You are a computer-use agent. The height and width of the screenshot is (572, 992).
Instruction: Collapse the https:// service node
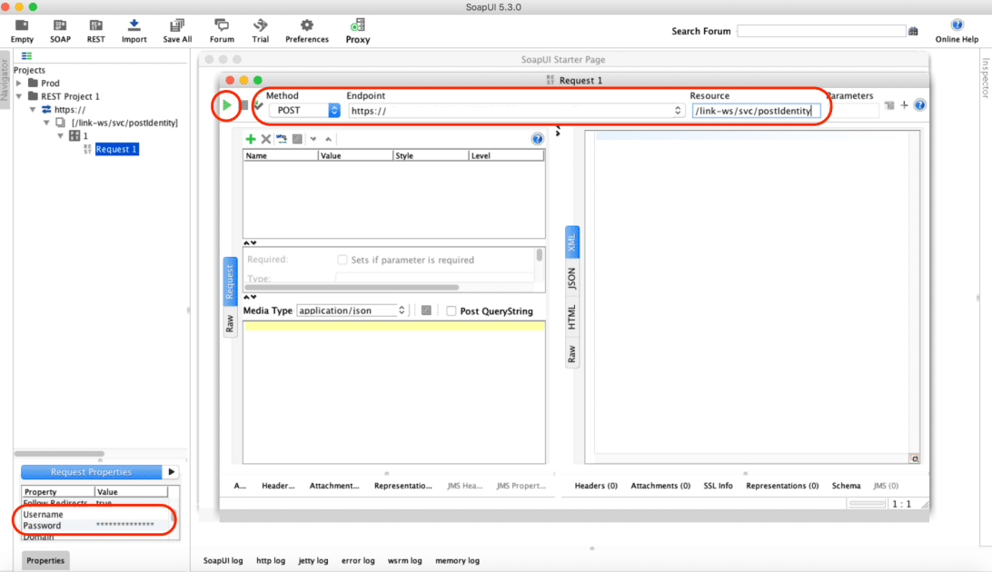tap(33, 109)
